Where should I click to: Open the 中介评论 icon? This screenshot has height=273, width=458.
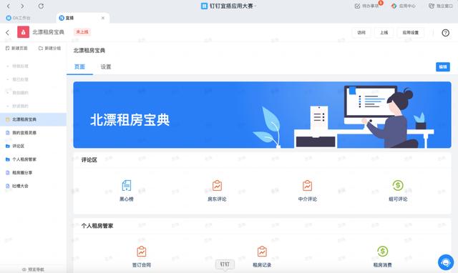[307, 185]
